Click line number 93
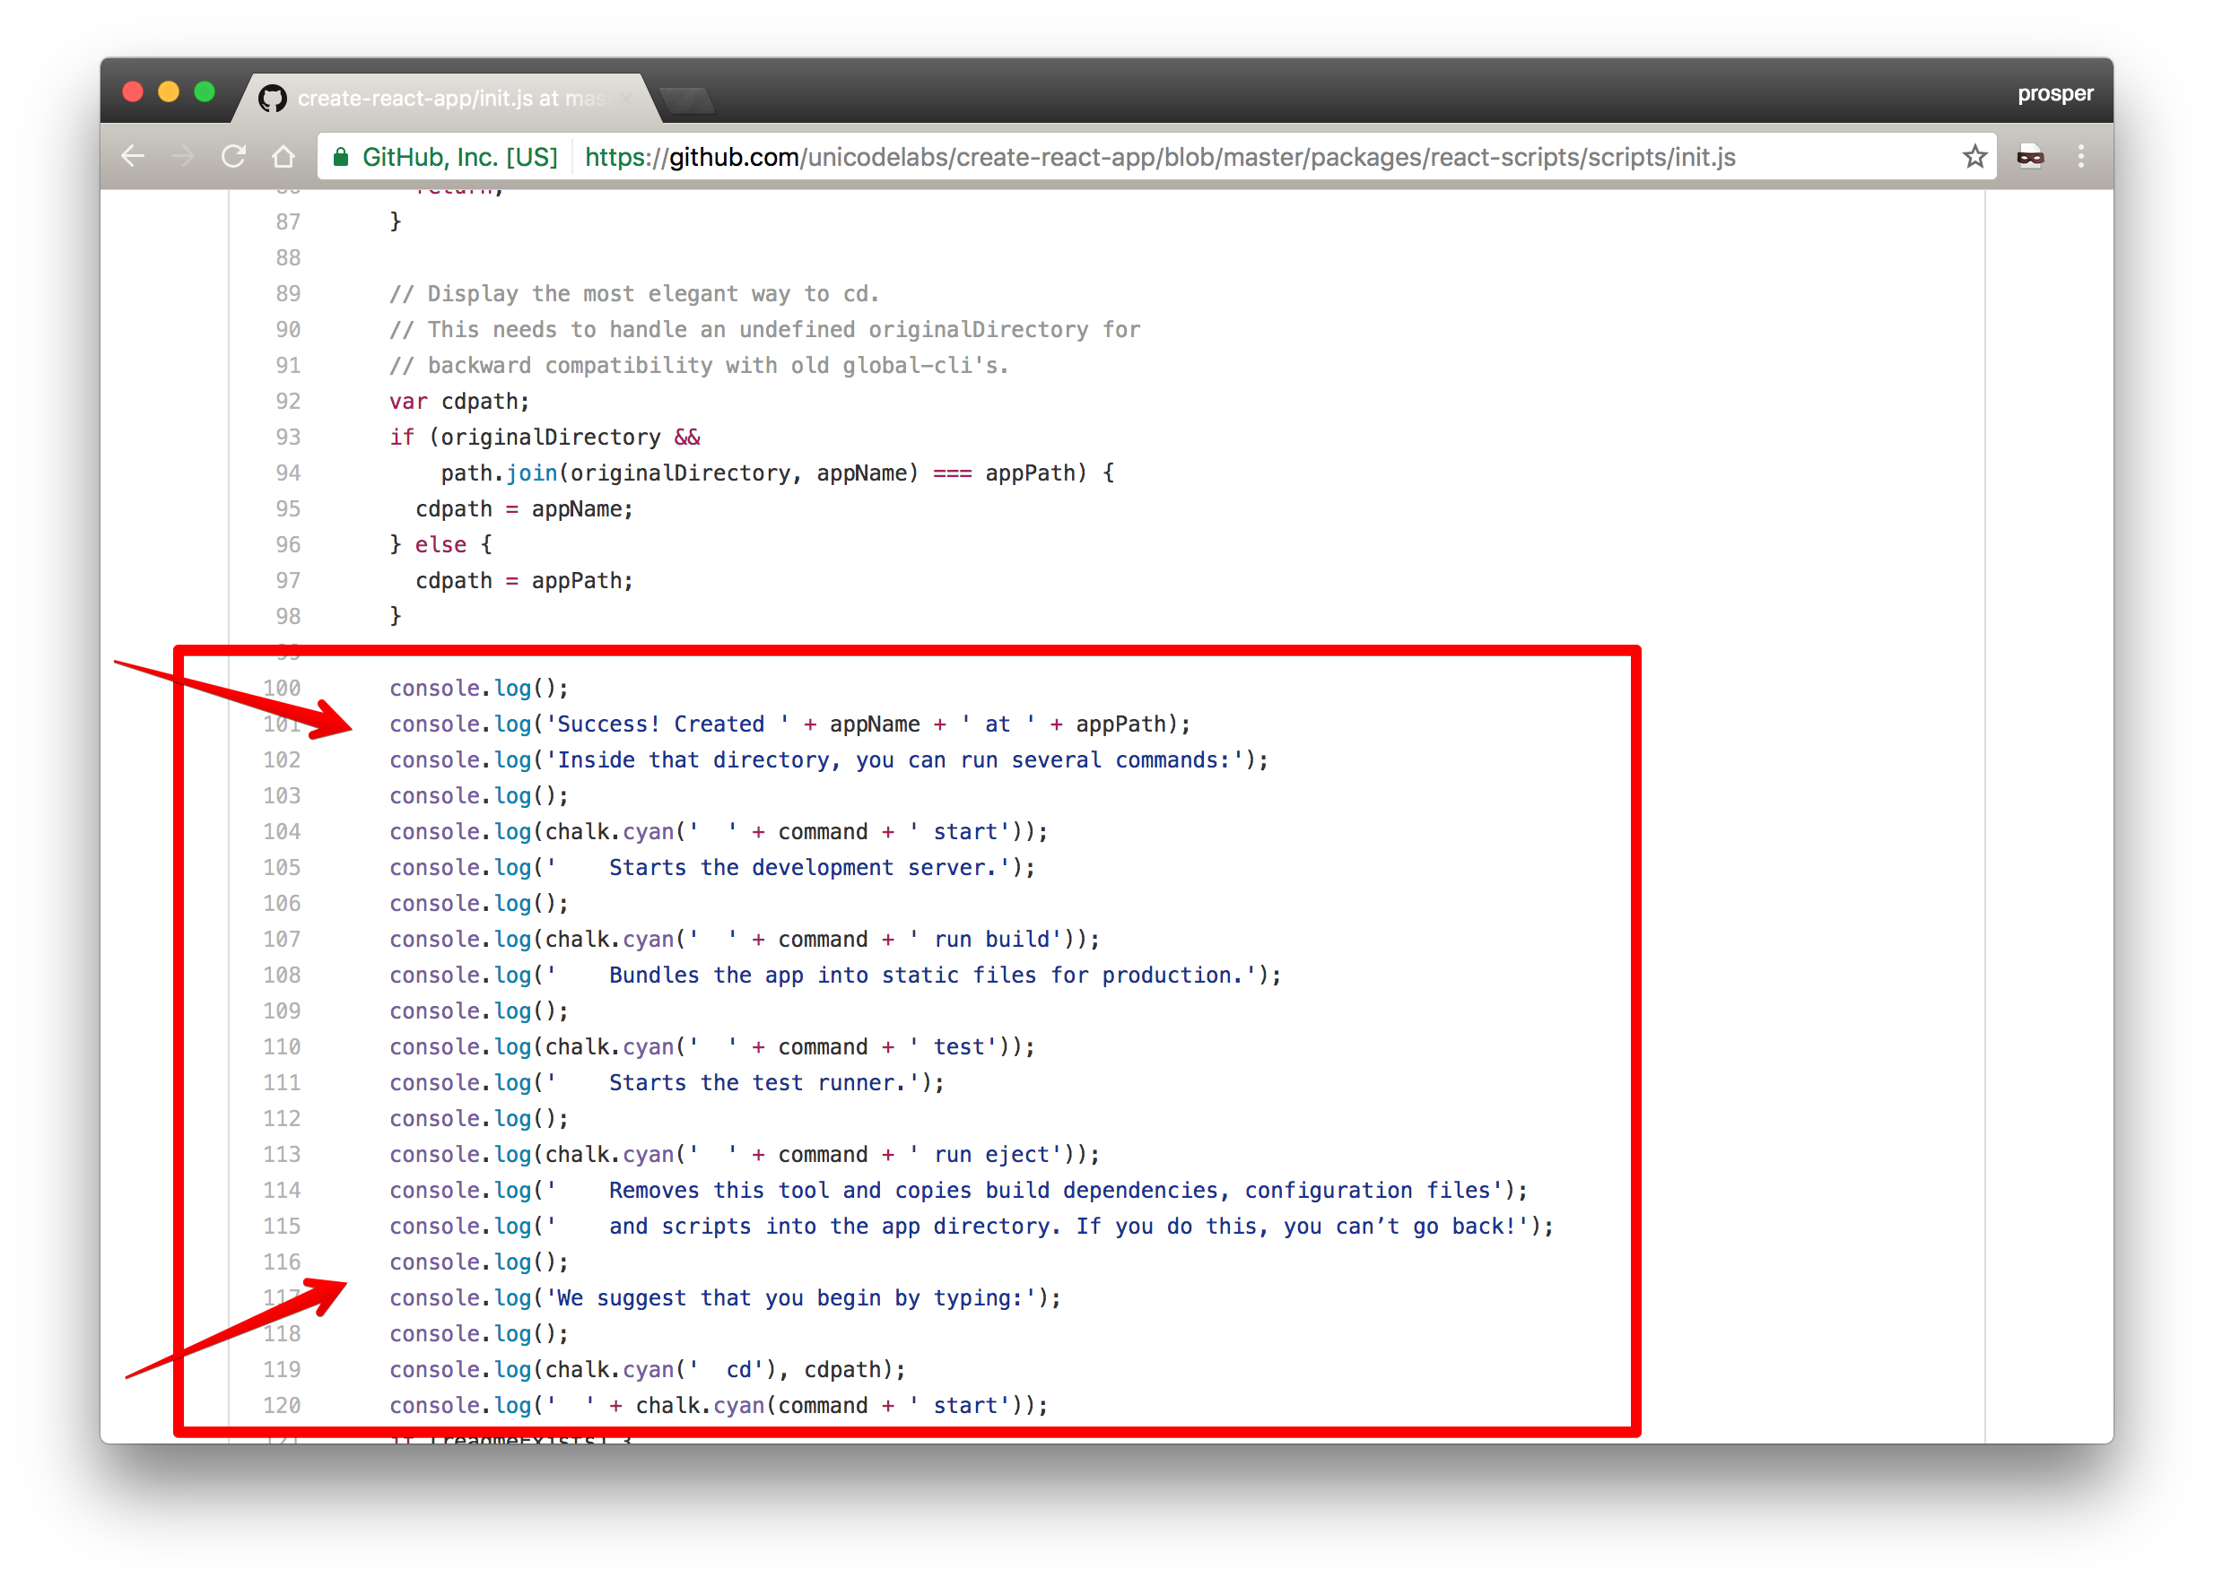This screenshot has width=2214, height=1587. coord(288,437)
